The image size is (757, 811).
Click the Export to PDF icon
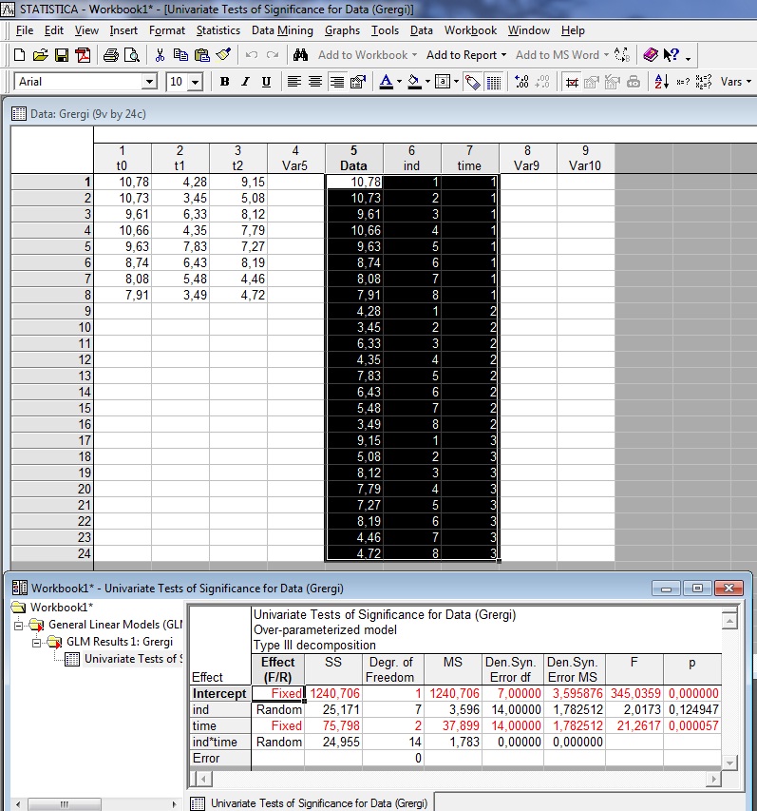[x=82, y=55]
